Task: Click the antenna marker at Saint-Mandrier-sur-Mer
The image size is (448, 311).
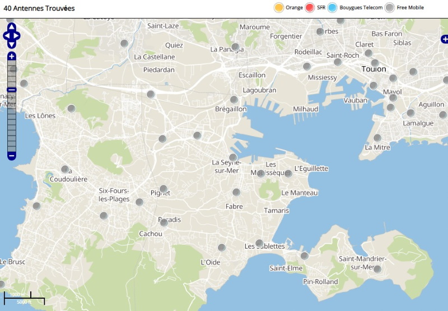Action: point(377,269)
